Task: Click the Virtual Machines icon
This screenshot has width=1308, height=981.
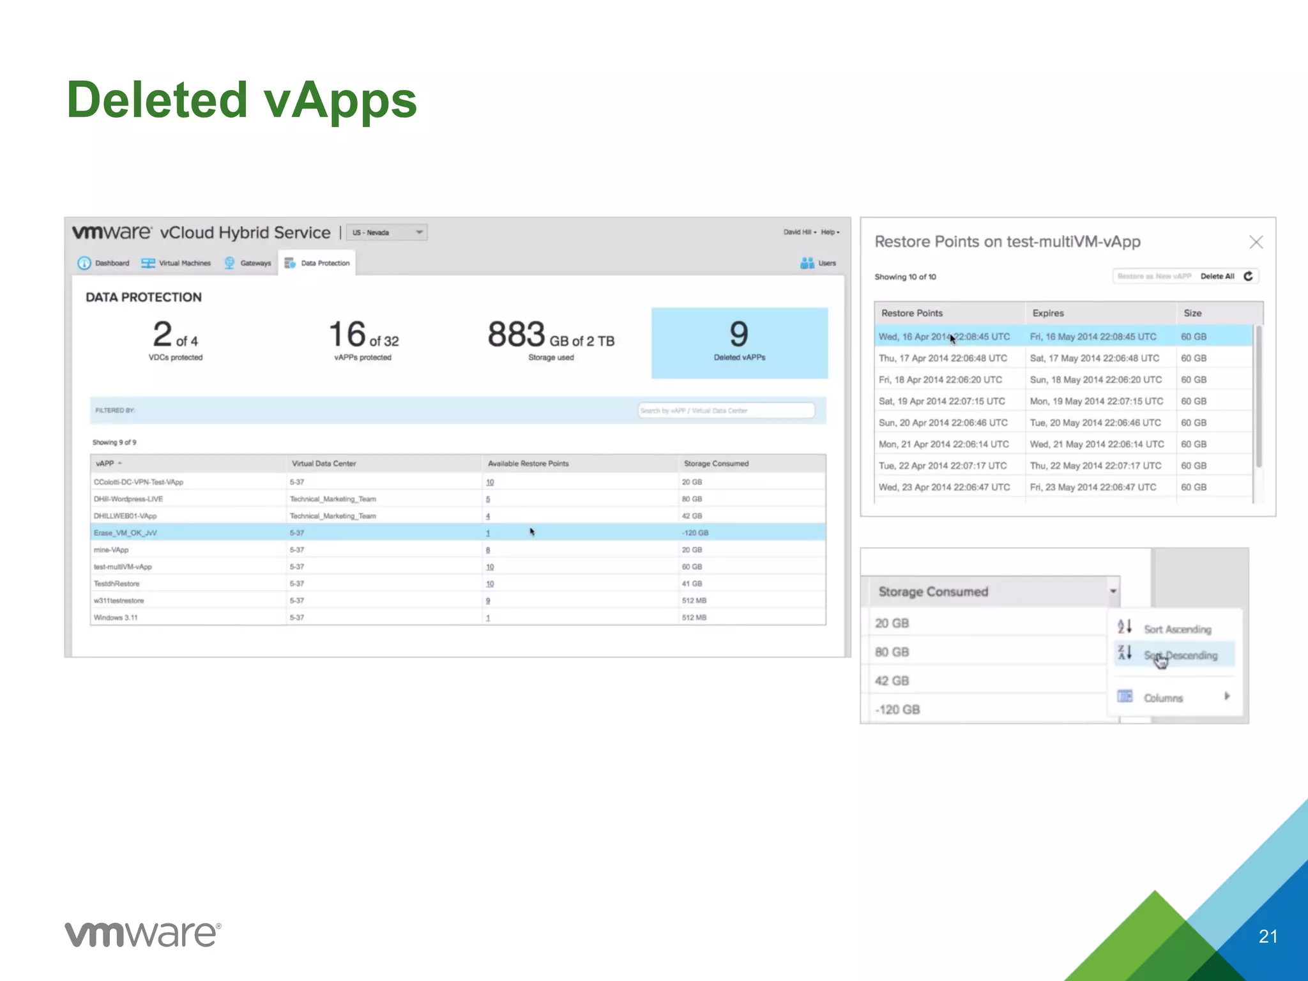Action: (x=148, y=263)
